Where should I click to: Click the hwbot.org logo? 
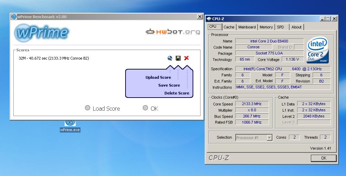pyautogui.click(x=173, y=32)
